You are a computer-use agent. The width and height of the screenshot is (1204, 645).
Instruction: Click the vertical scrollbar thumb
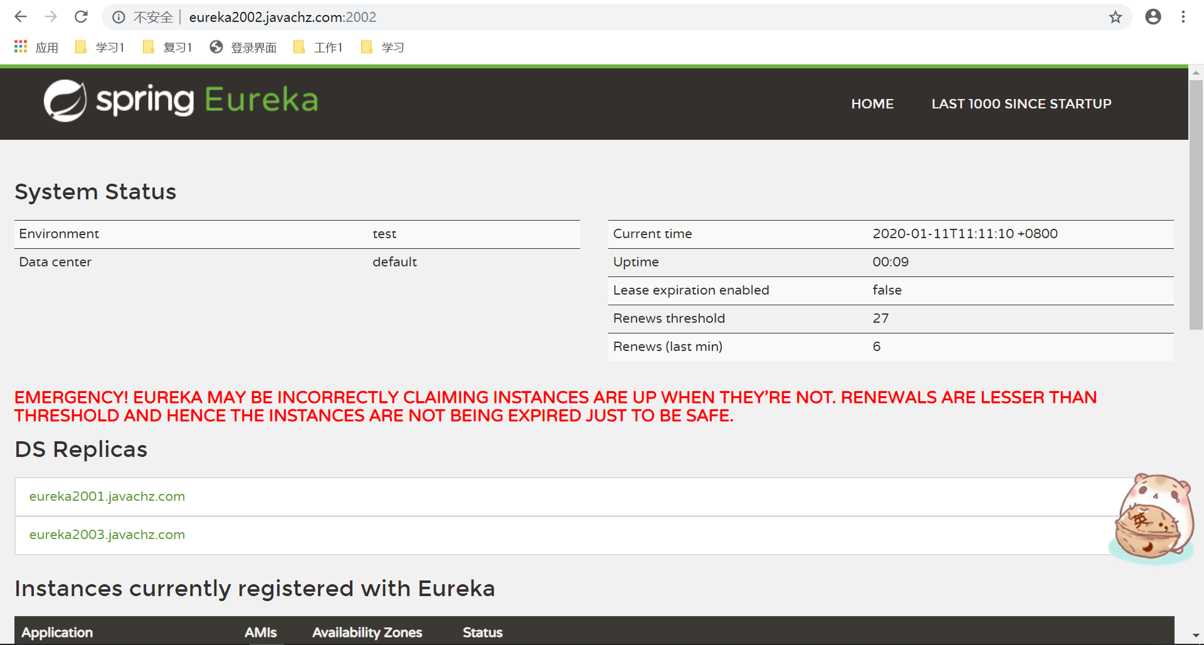click(1196, 204)
